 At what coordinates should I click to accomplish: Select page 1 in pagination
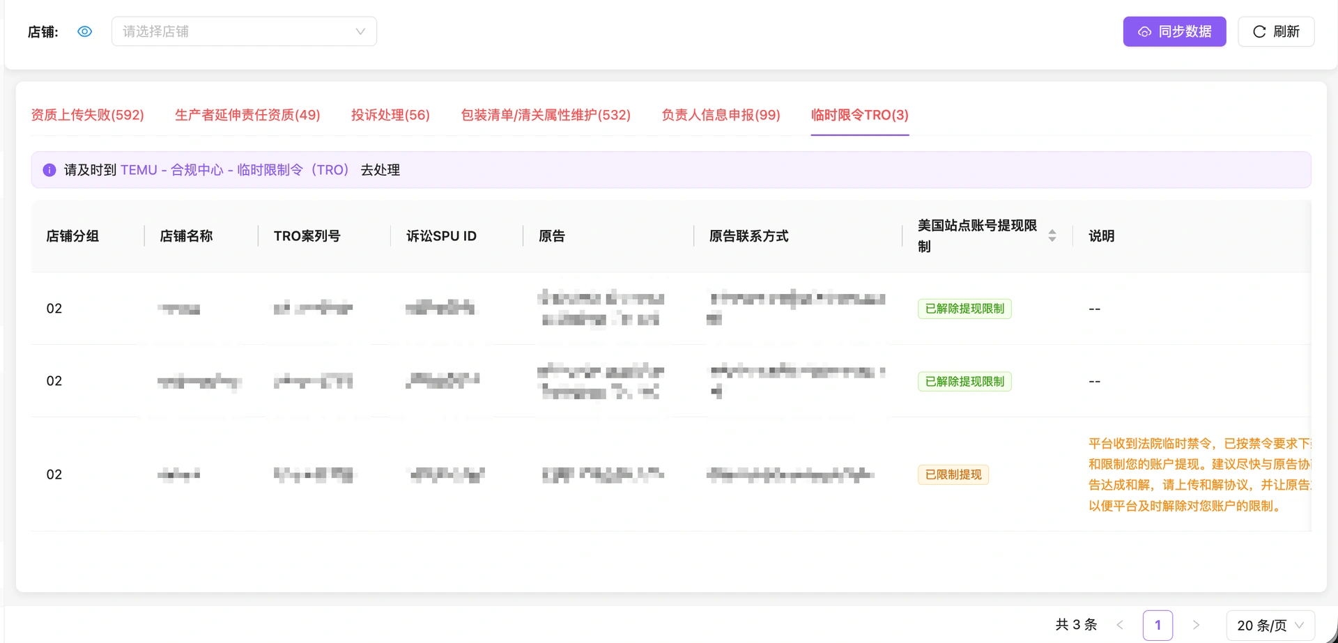[1158, 625]
